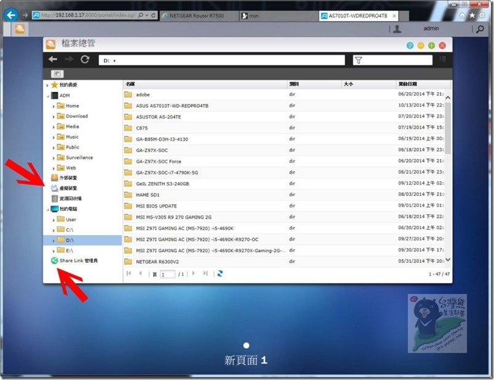This screenshot has height=380, width=494.
Task: Sort by the size column header
Action: (369, 84)
